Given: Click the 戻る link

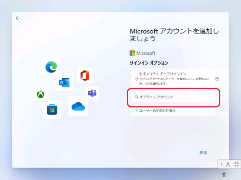Looking at the screenshot, I should [203, 153].
